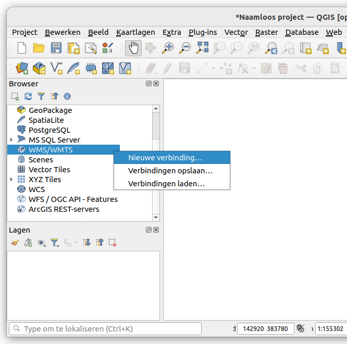
Task: Open filter legend funnel dropdown in Lagen
Action: (54, 243)
